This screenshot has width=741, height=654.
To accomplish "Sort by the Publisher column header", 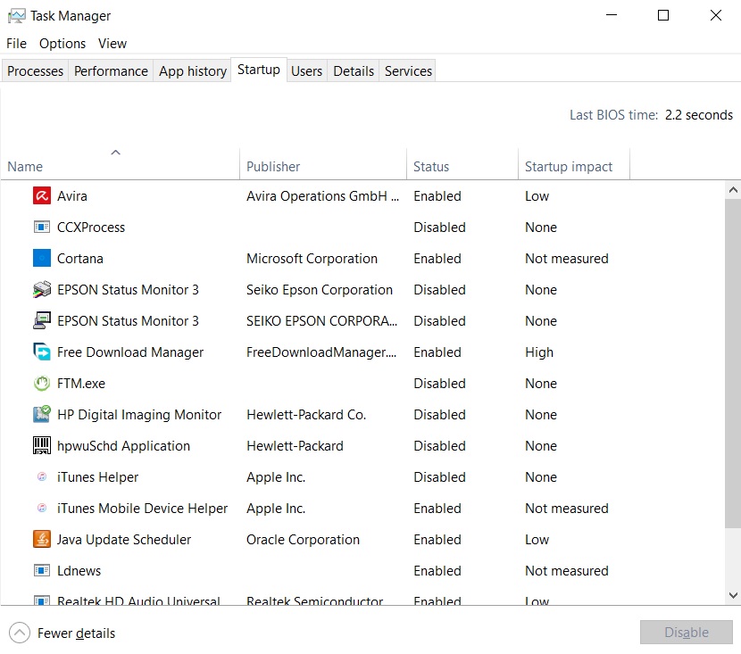I will click(x=323, y=163).
